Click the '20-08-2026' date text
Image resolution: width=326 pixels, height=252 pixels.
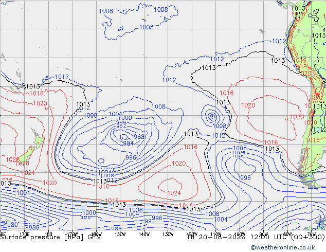click(x=222, y=237)
